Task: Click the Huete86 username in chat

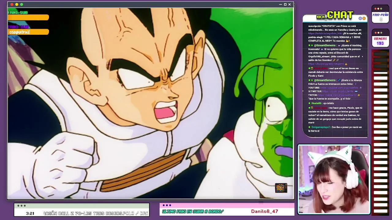Action: [x=317, y=103]
